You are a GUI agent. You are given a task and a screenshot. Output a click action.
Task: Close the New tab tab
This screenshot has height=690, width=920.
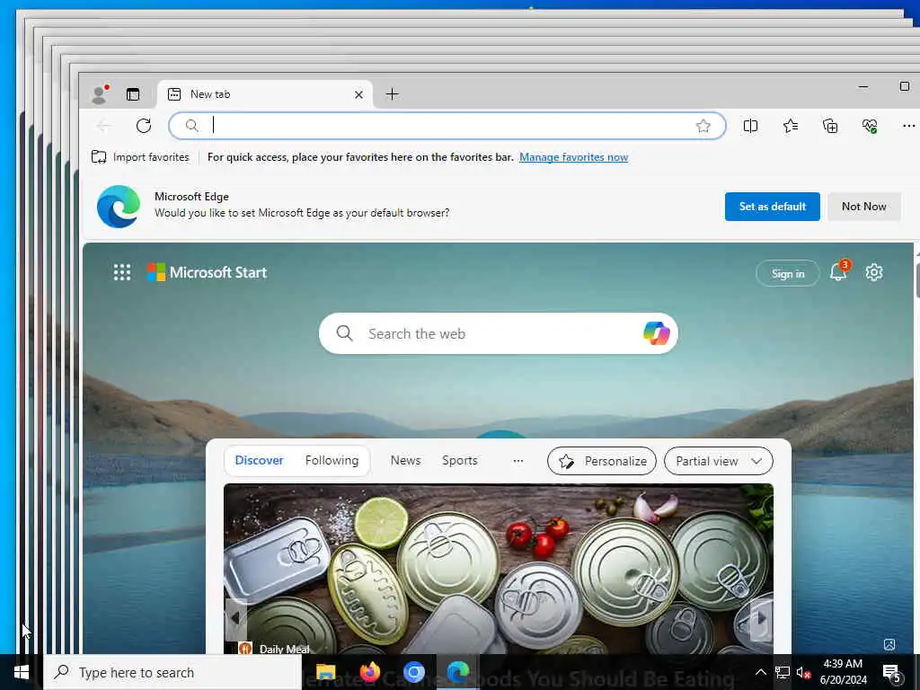[x=358, y=94]
